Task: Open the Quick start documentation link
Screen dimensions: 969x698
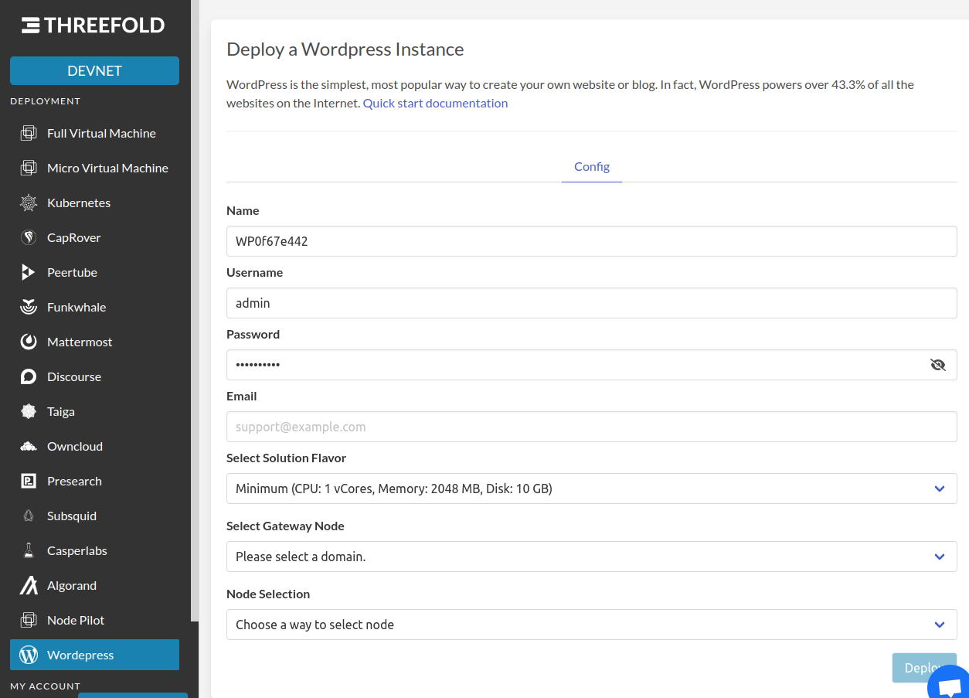Action: pyautogui.click(x=435, y=103)
